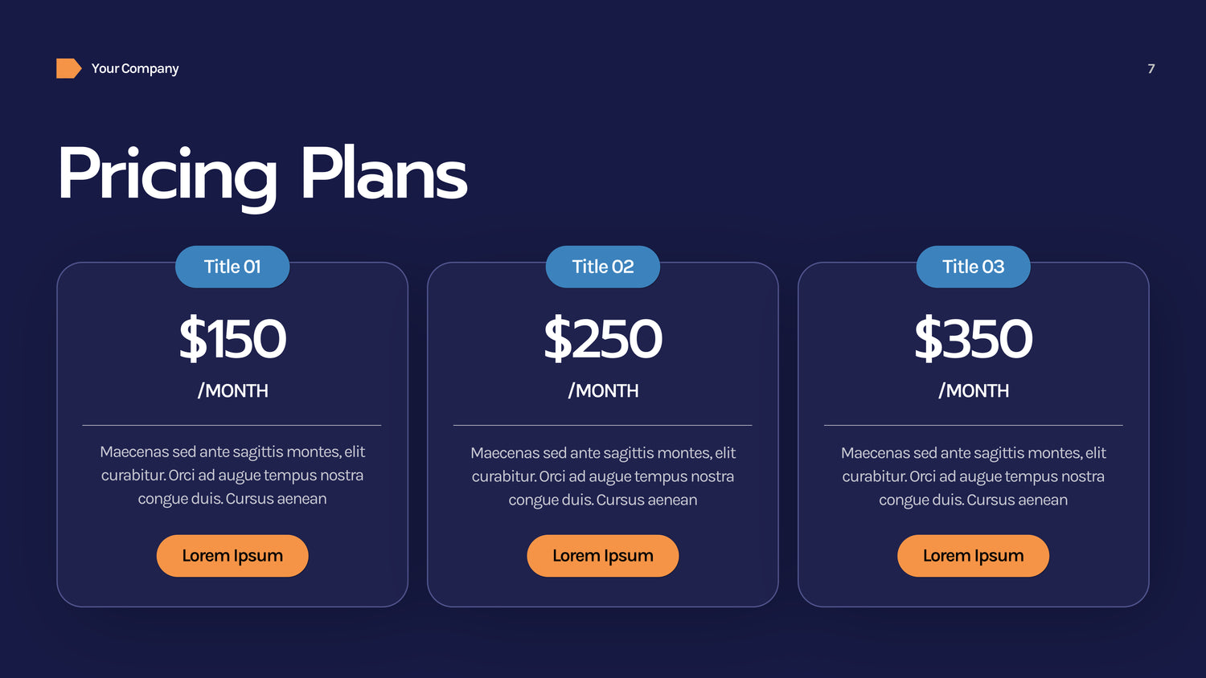
Task: Click the slide number 7
Action: (1151, 69)
